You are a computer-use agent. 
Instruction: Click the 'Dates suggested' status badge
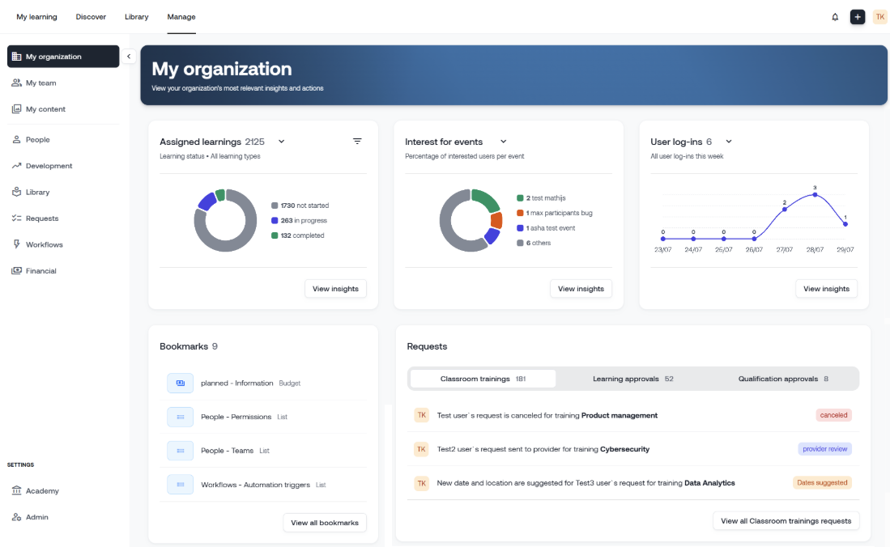(x=822, y=483)
